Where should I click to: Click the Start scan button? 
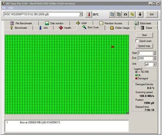pyautogui.click(x=144, y=35)
